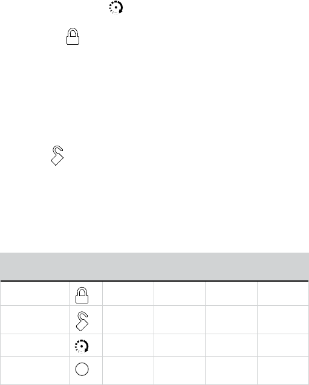Click the last blank cell in the open padlock row
This screenshot has width=309, height=385.
coord(283,320)
